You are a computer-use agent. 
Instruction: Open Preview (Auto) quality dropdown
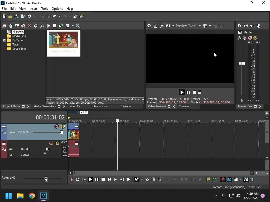188,26
